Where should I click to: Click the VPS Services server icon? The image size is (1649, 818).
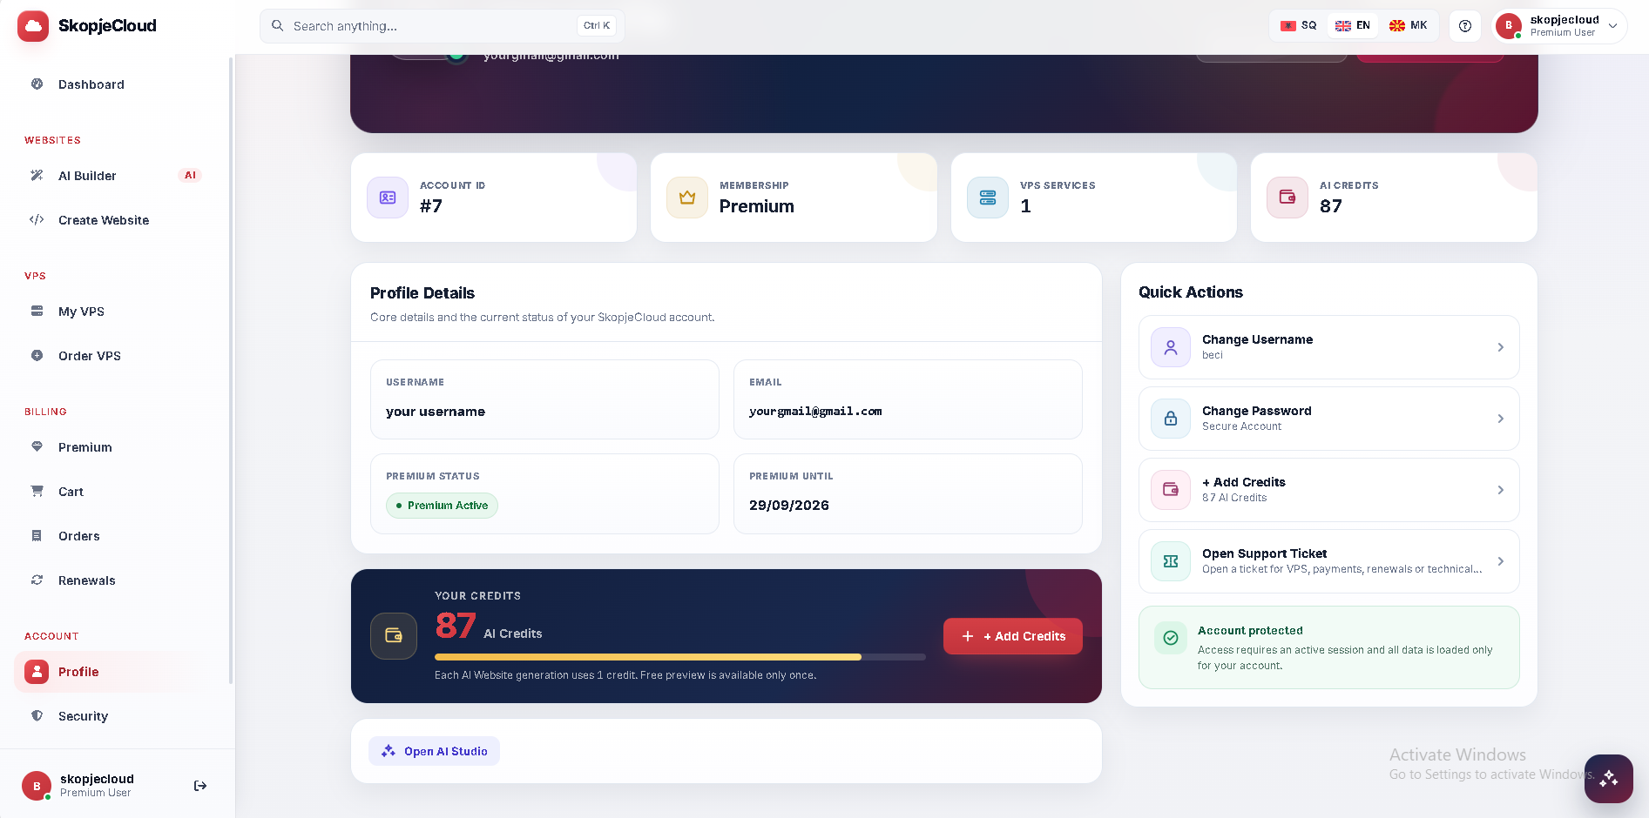click(988, 198)
